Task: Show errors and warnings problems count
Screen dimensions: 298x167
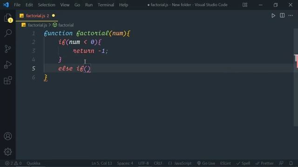Action: click(x=14, y=163)
